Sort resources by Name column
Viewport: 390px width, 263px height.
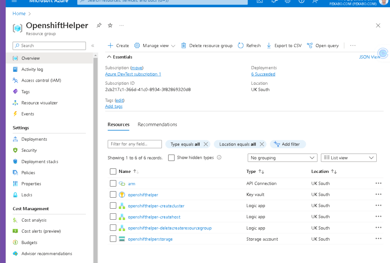point(129,171)
